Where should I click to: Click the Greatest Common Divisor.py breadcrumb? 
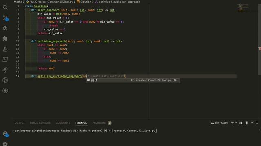[x=50, y=2]
